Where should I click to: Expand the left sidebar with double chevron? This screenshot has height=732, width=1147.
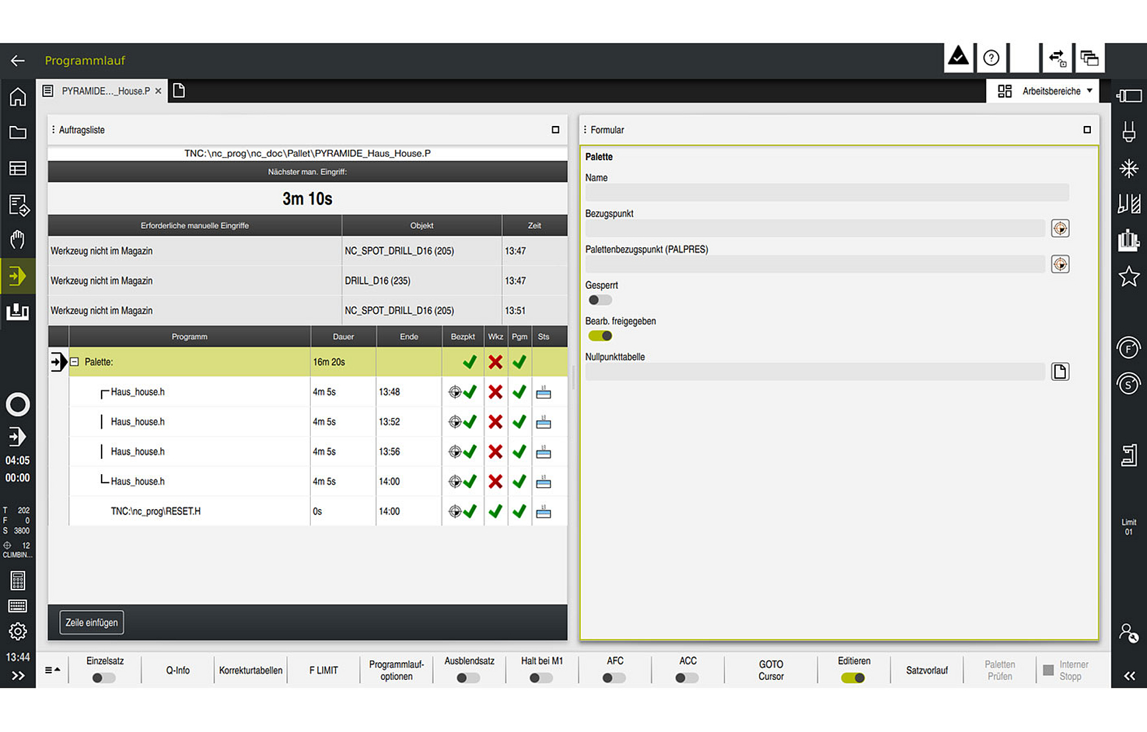pyautogui.click(x=18, y=676)
